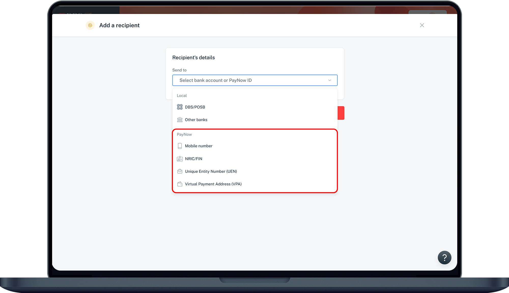Click the NRIC/FIN ID card icon
The width and height of the screenshot is (509, 293).
(180, 159)
